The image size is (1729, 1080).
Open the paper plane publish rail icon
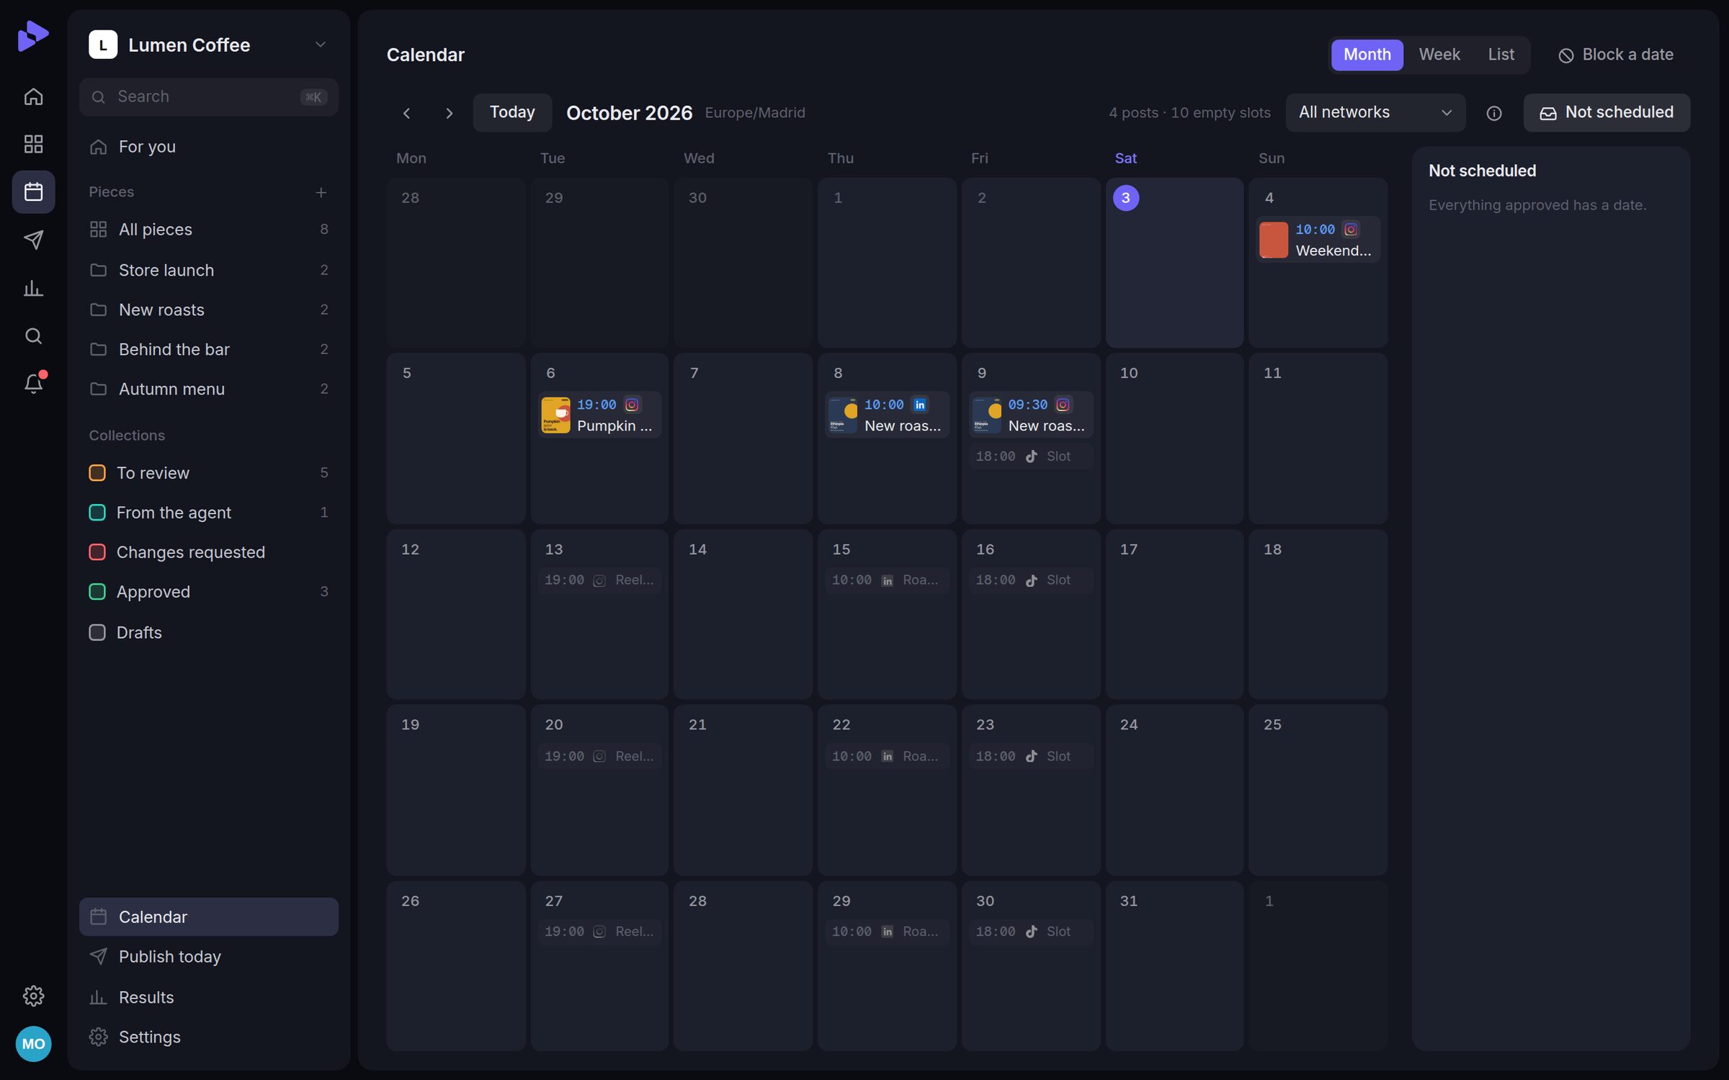33,240
